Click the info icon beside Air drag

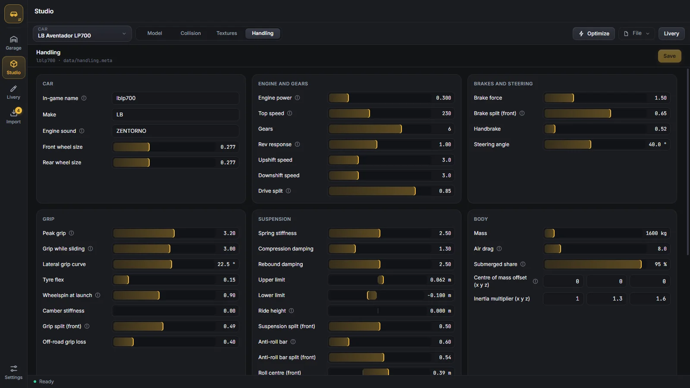coord(499,249)
